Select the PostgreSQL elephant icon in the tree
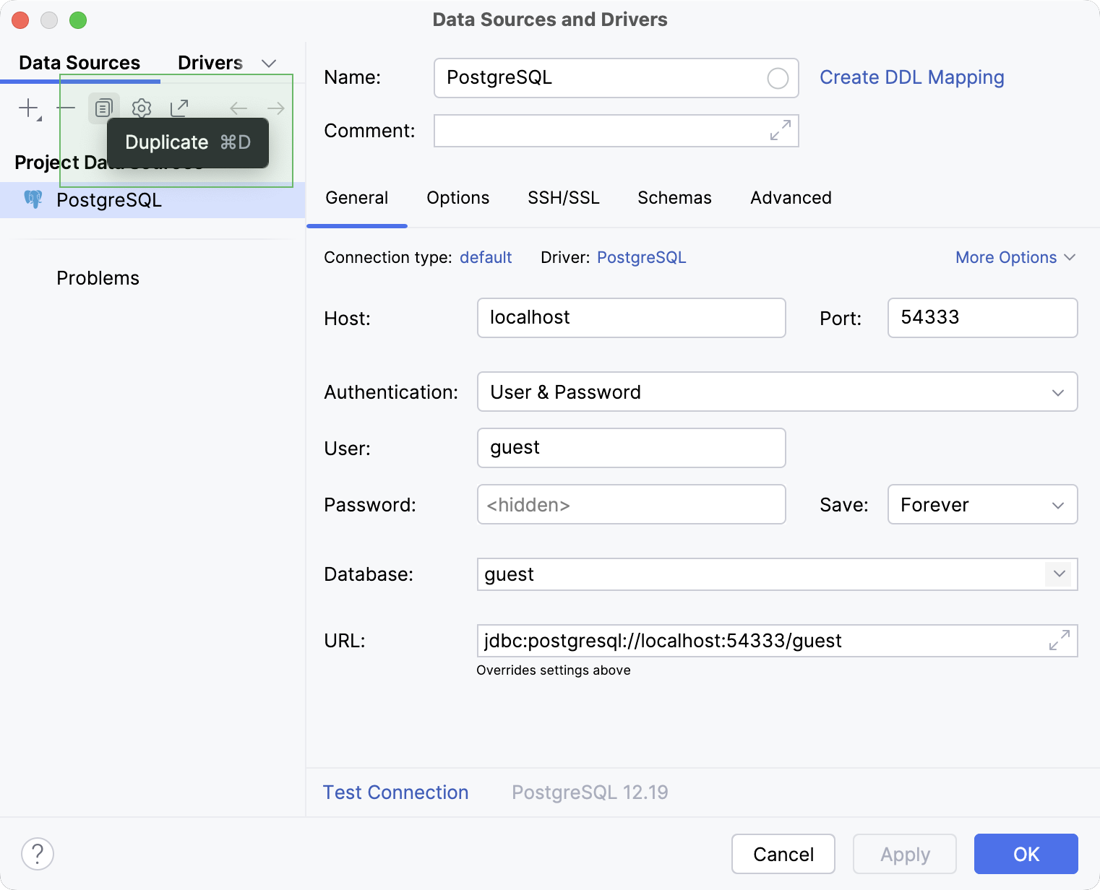1100x890 pixels. (33, 200)
